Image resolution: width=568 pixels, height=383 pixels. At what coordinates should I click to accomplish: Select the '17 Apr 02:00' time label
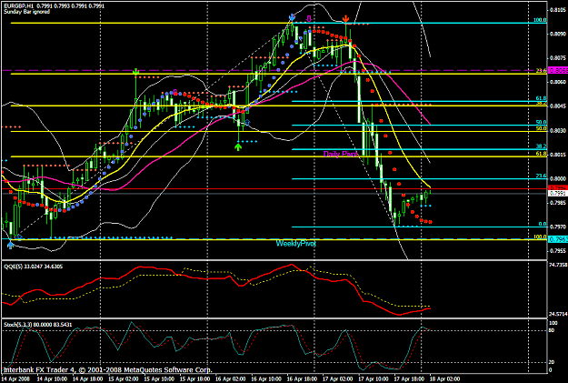click(x=337, y=379)
